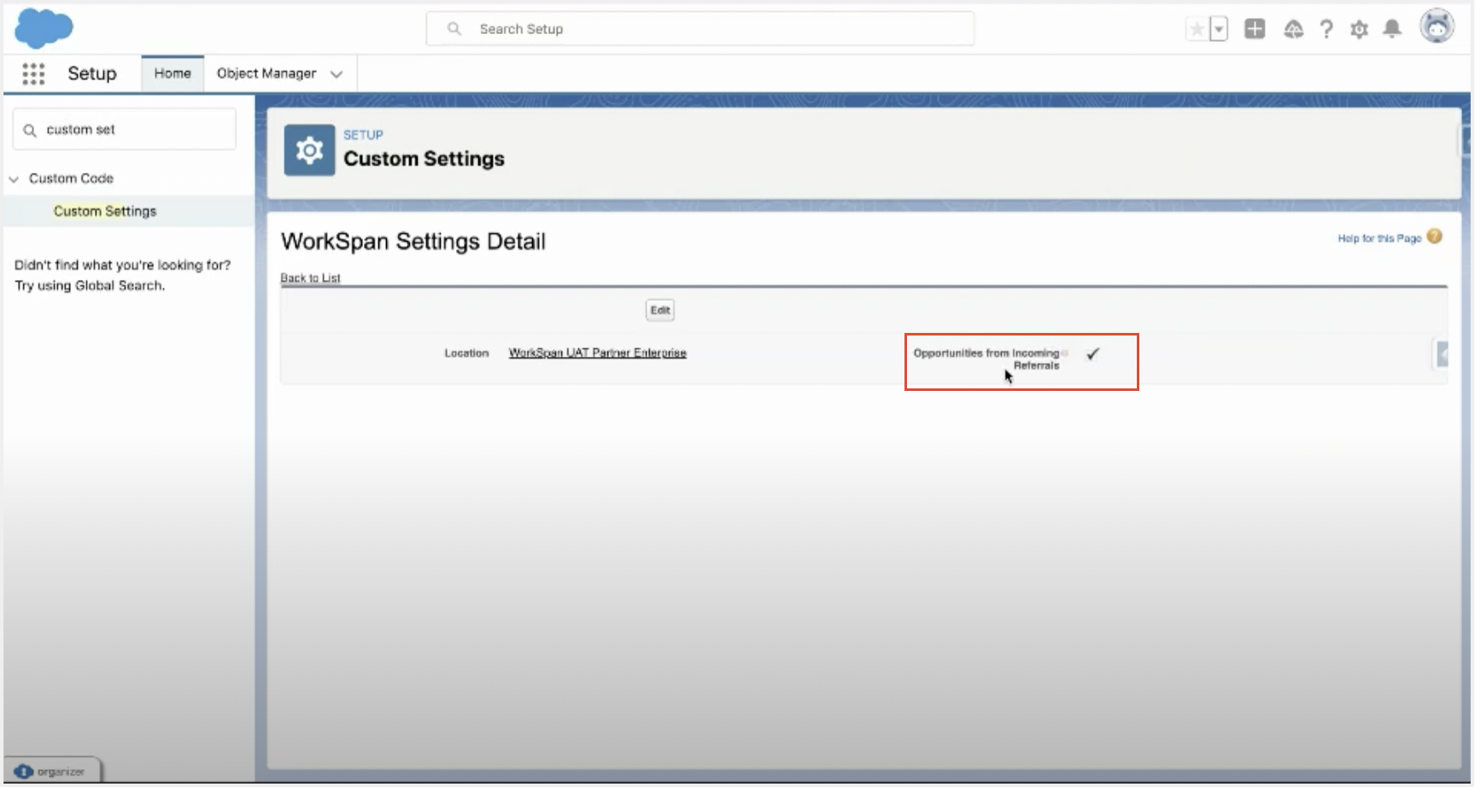Click the Salesforce cloud logo
This screenshot has height=787, width=1475.
[44, 28]
